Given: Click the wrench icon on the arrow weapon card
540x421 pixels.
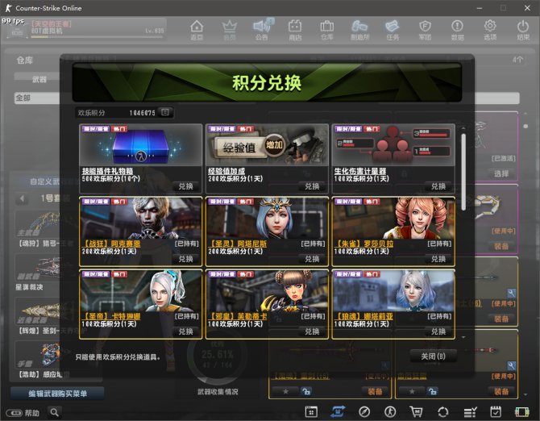Looking at the screenshot, I should pos(512,294).
